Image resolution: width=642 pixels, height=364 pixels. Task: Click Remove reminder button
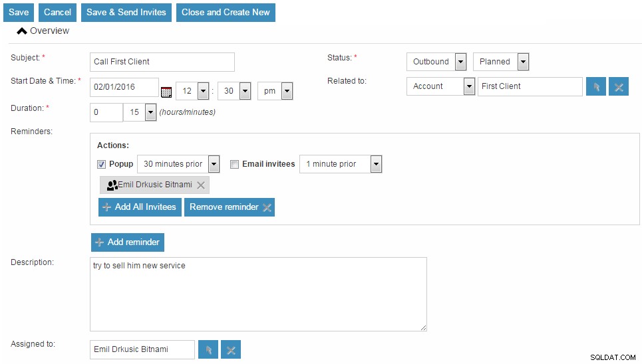[230, 207]
